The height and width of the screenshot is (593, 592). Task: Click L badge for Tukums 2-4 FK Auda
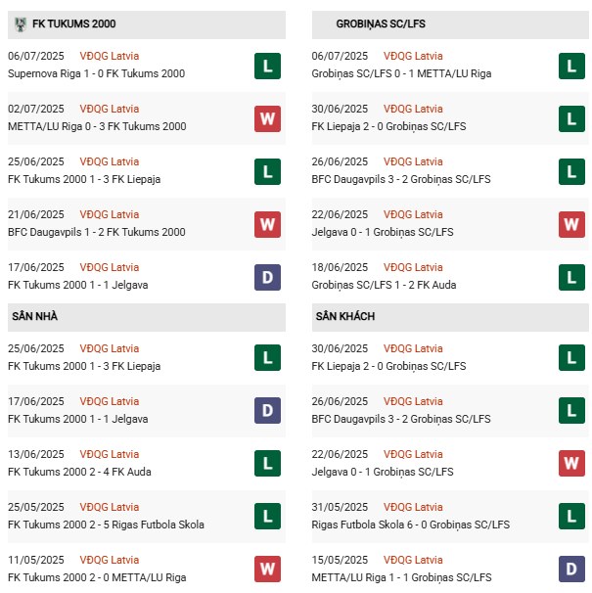pyautogui.click(x=267, y=464)
